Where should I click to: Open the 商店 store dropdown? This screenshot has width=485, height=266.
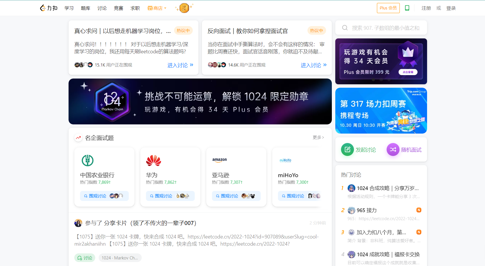157,8
